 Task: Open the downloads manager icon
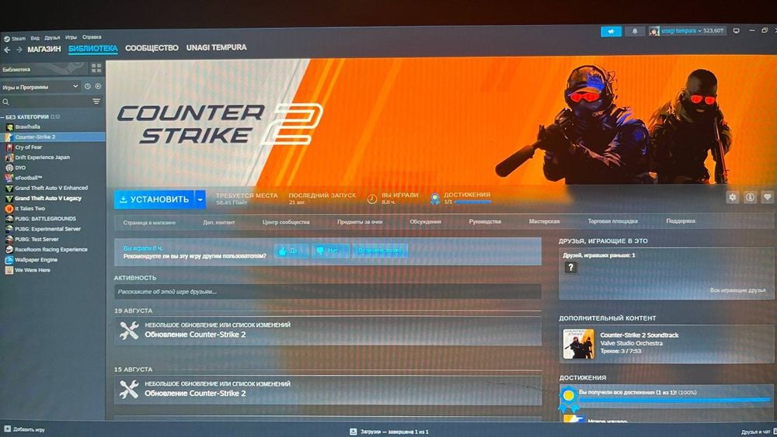(x=353, y=432)
